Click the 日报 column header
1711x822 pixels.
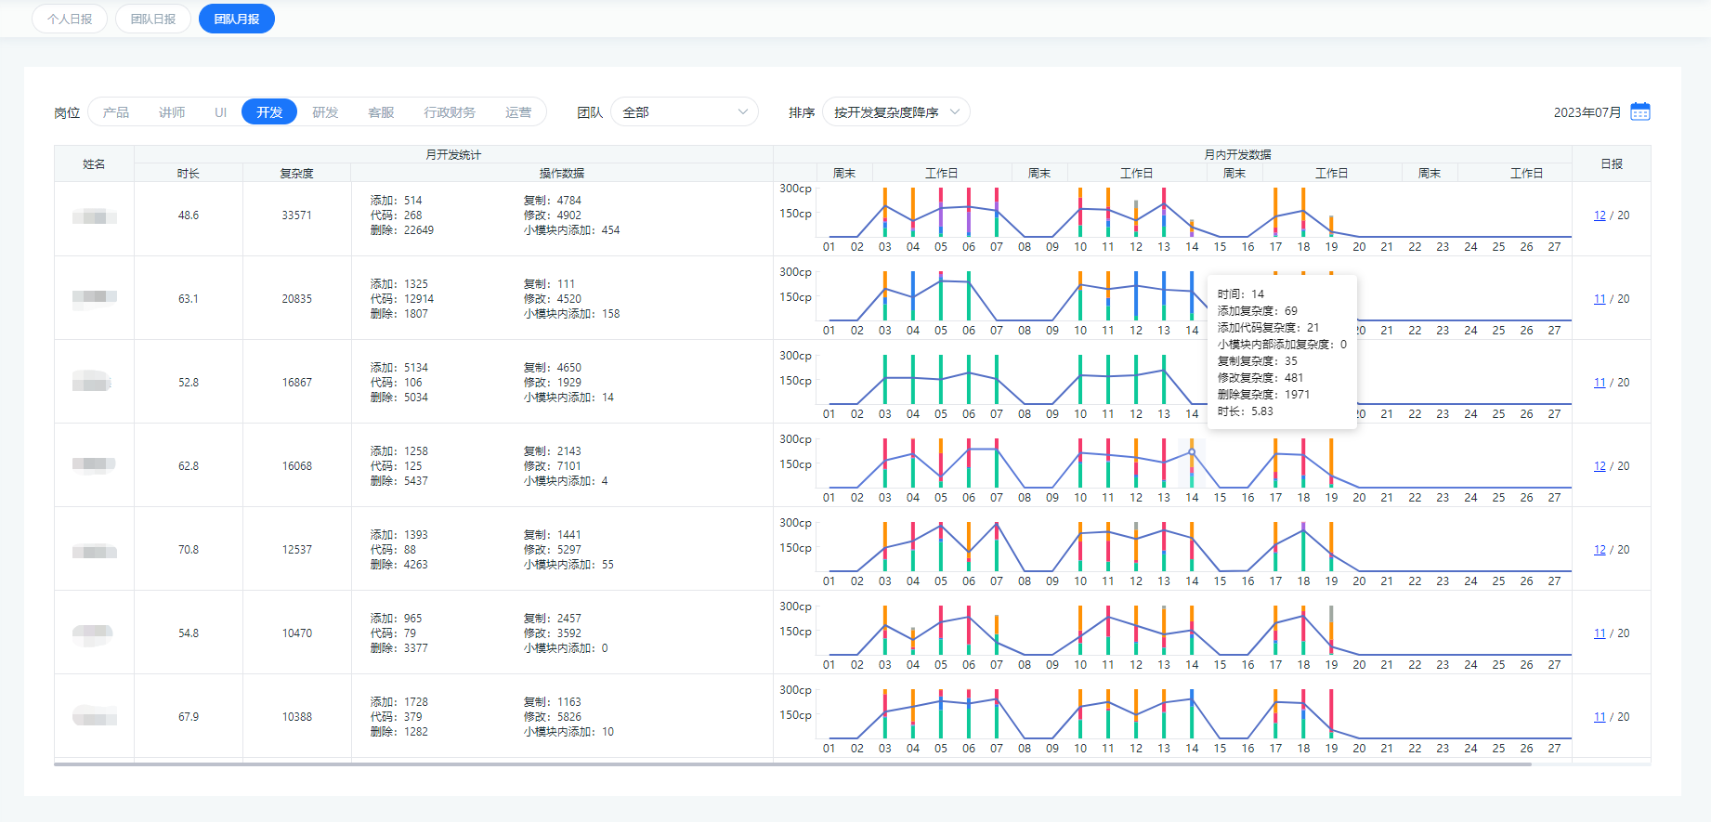1612,163
